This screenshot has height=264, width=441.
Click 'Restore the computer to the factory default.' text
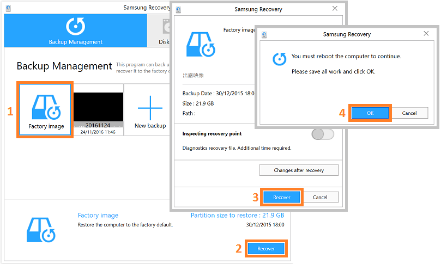[125, 225]
